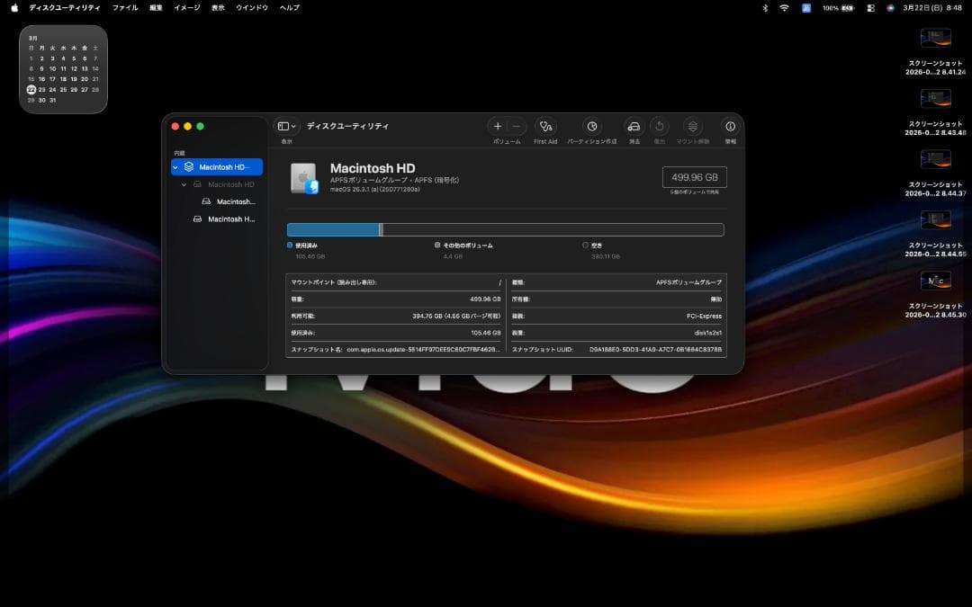Viewport: 972px width, 607px height.
Task: Remove a volume with the minus button
Action: coord(517,127)
